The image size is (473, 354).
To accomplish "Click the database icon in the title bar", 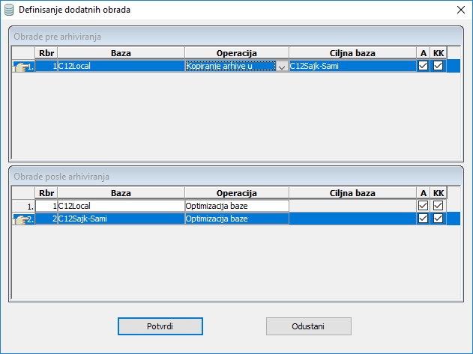I will [9, 10].
